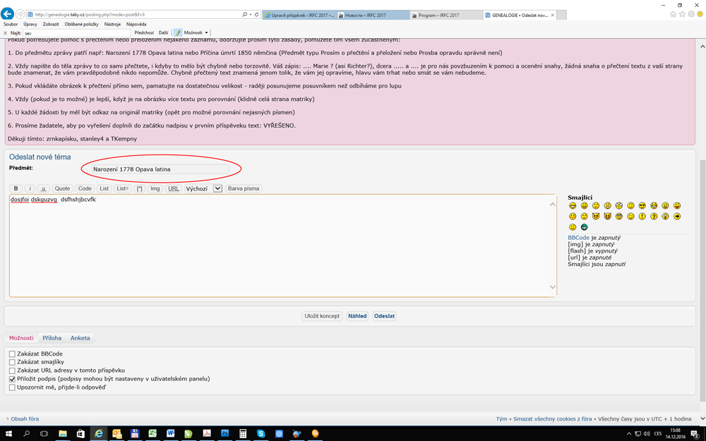Expand the Možnosti find bar dropdown
This screenshot has width=706, height=441.
click(x=206, y=32)
